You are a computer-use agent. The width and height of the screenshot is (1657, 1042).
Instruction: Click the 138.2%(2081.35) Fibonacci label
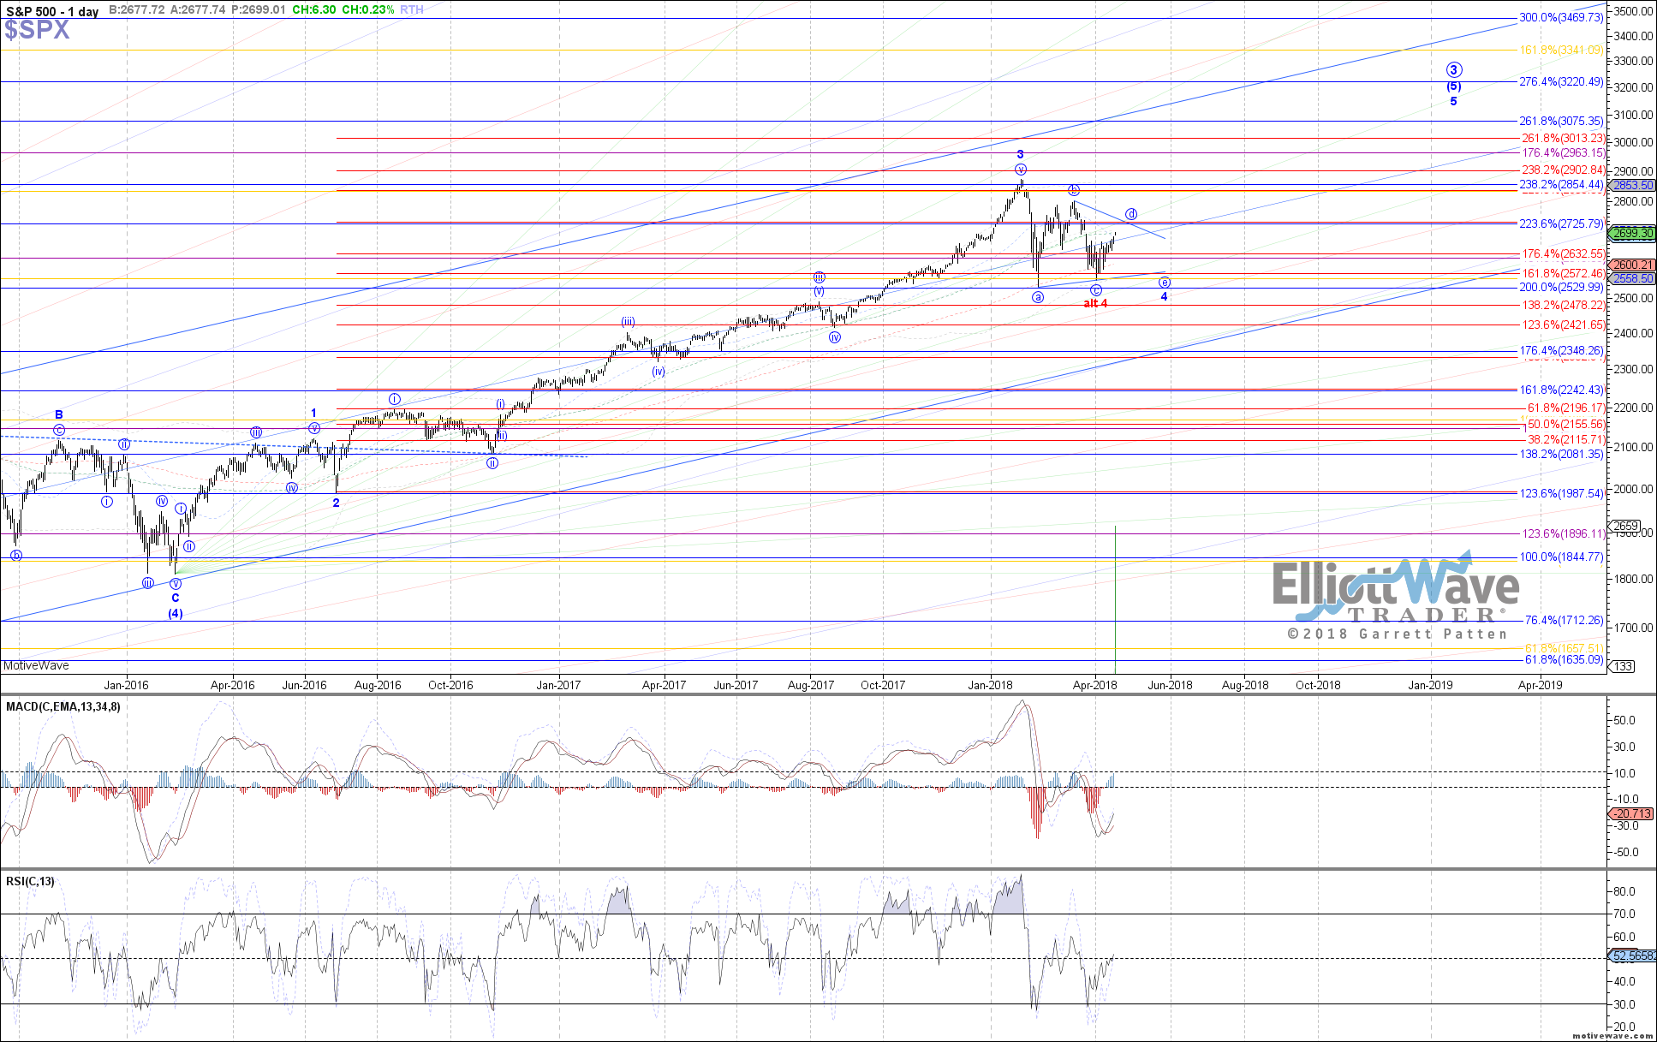(1561, 455)
